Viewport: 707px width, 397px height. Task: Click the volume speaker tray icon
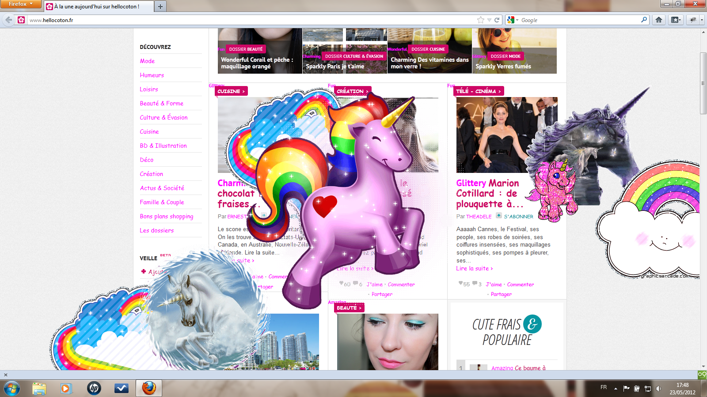click(658, 389)
